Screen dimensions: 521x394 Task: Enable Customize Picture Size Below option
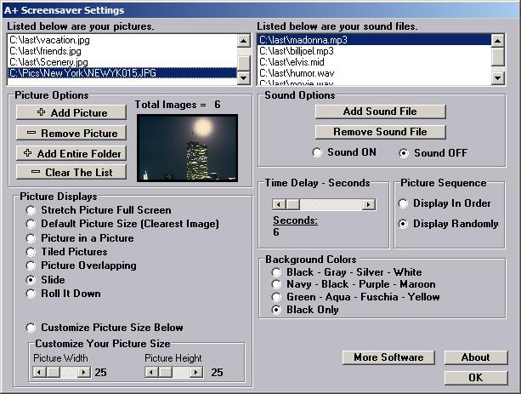(31, 328)
